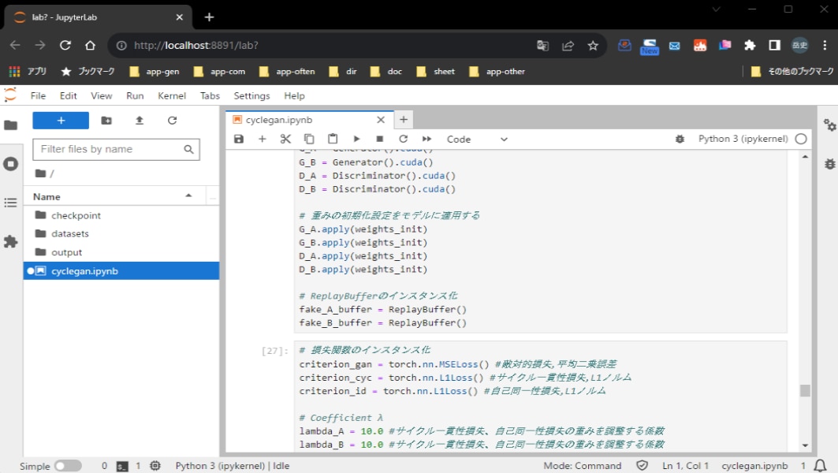The image size is (838, 473).
Task: Click the Upload Files icon
Action: (x=140, y=121)
